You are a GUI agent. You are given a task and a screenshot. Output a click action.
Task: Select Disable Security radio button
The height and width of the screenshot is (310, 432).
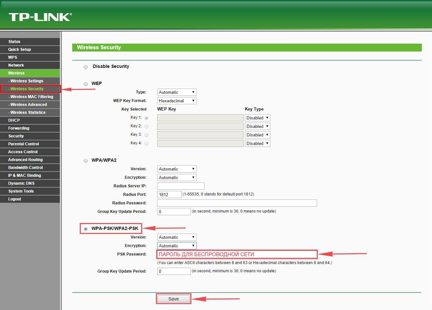(86, 67)
